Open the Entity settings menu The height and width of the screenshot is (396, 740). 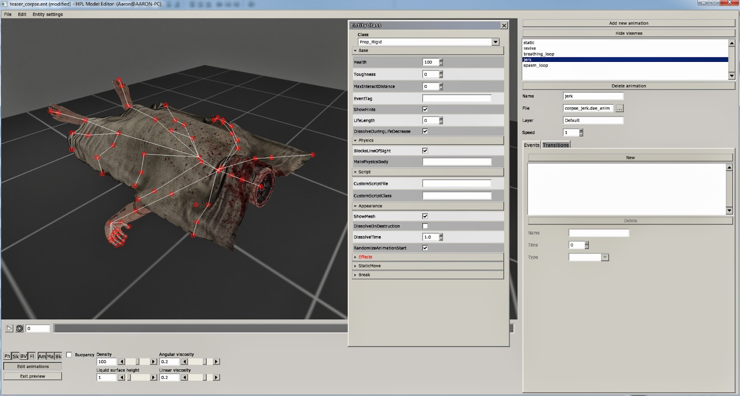point(48,14)
